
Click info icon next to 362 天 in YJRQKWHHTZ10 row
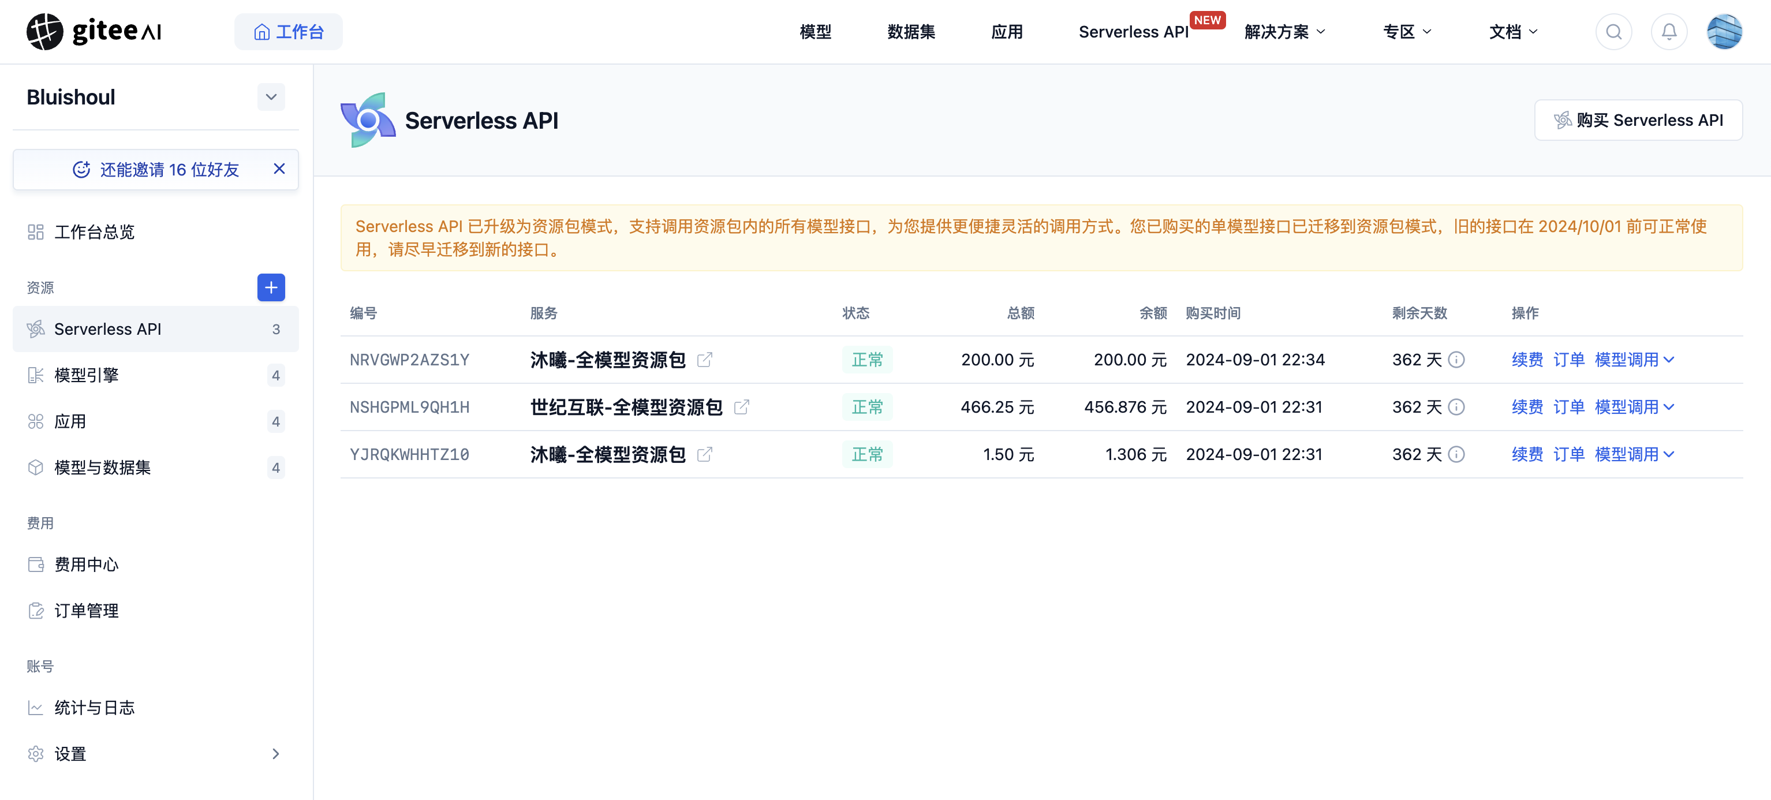pyautogui.click(x=1456, y=454)
